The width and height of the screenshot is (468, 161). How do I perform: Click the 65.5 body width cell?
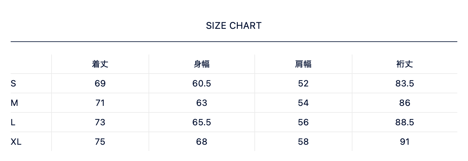point(201,122)
